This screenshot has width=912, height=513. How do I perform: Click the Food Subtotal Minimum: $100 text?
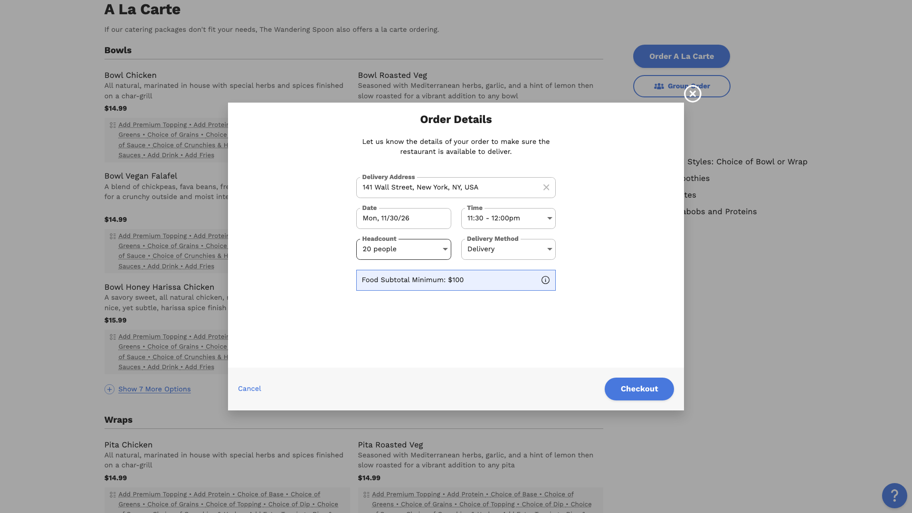click(x=413, y=280)
